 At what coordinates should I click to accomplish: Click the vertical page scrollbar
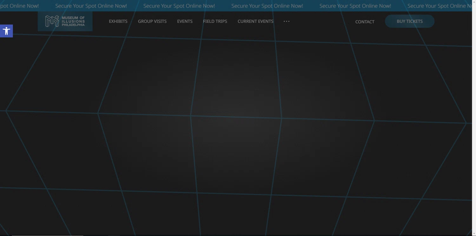pos(474,118)
